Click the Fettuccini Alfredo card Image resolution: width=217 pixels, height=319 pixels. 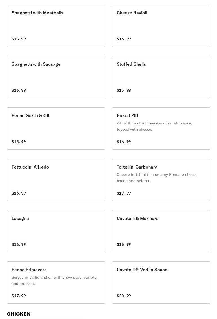[x=56, y=180]
